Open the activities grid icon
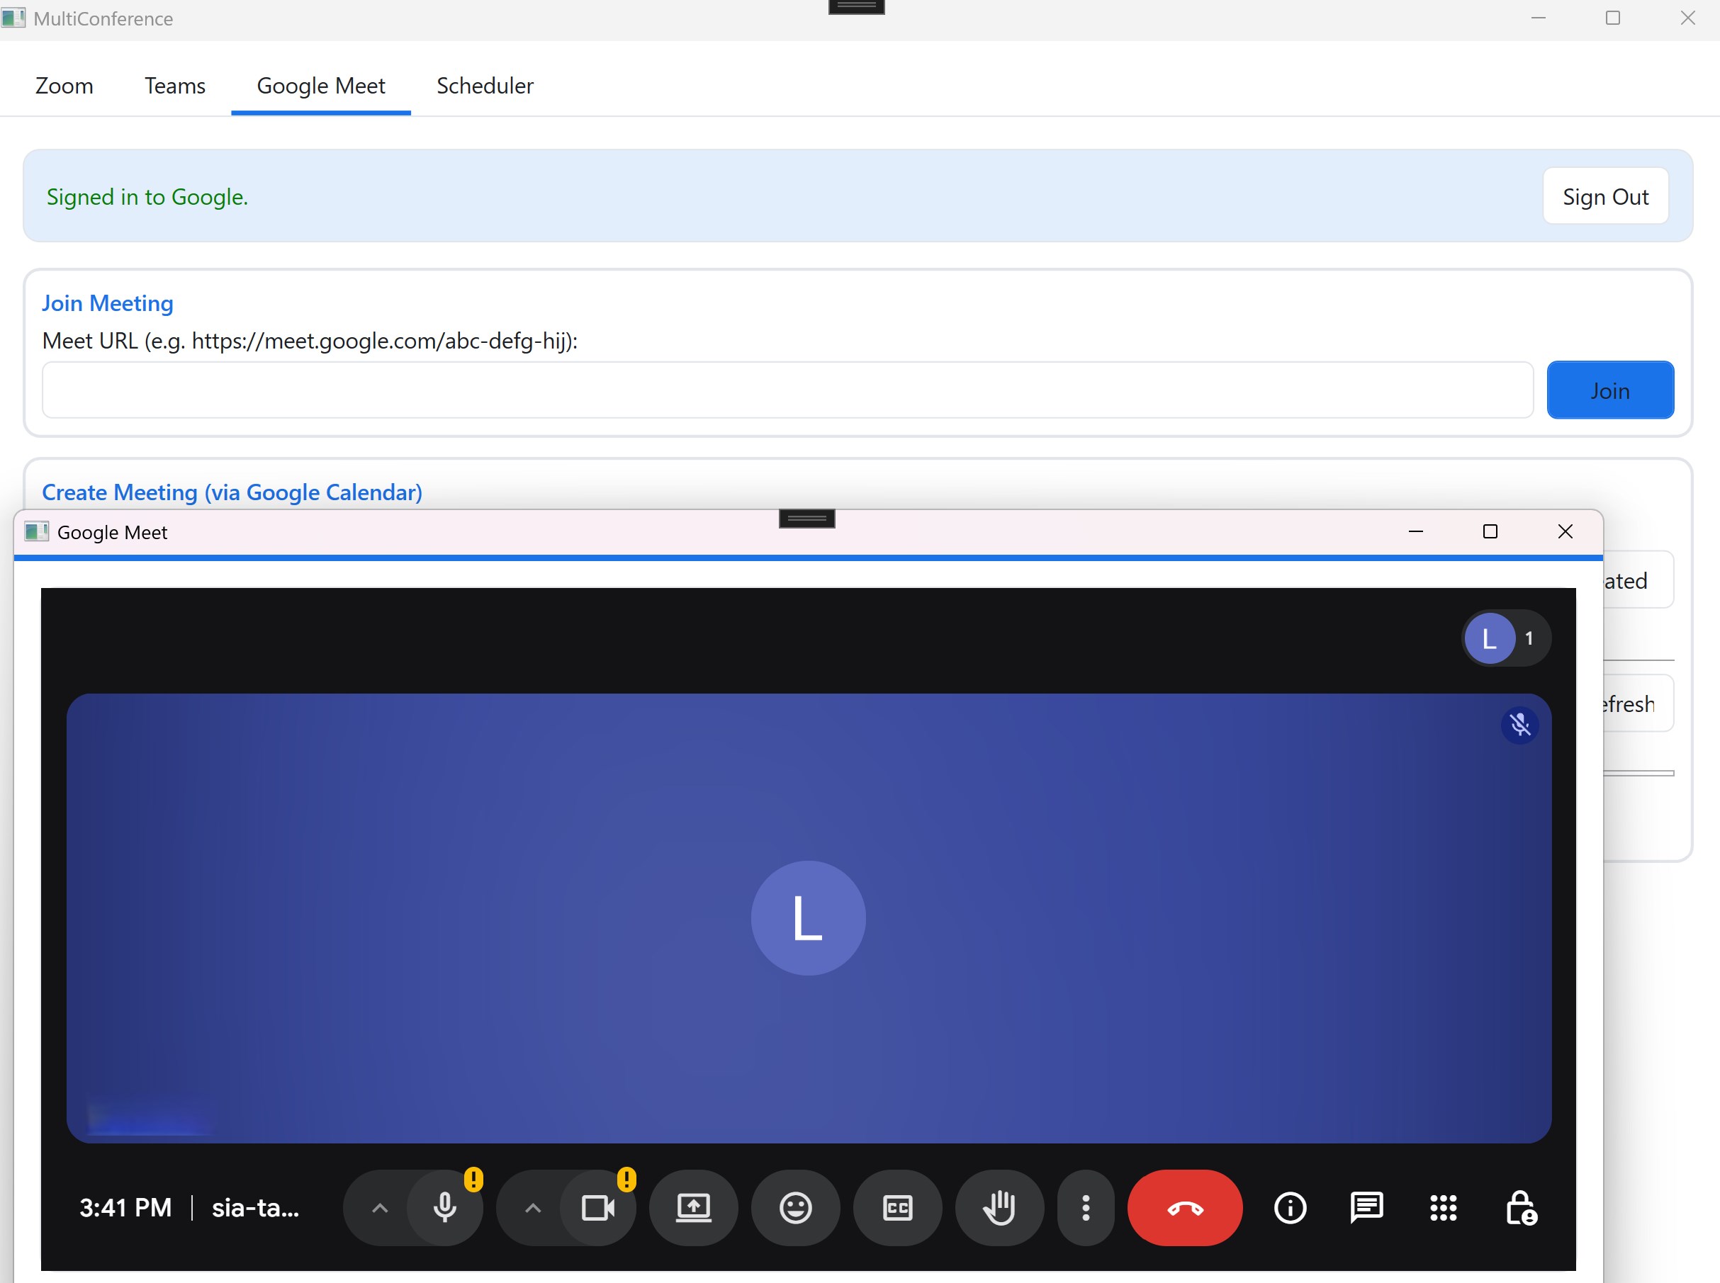Viewport: 1720px width, 1283px height. 1443,1208
